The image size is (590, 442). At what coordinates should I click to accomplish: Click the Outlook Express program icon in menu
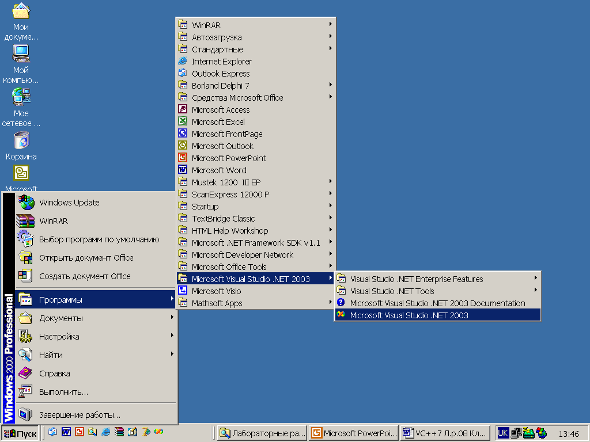point(183,73)
